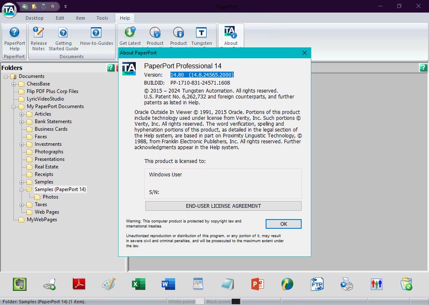This screenshot has width=429, height=305.
Task: Click the PowerPoint icon in the bottom bar
Action: pyautogui.click(x=257, y=284)
